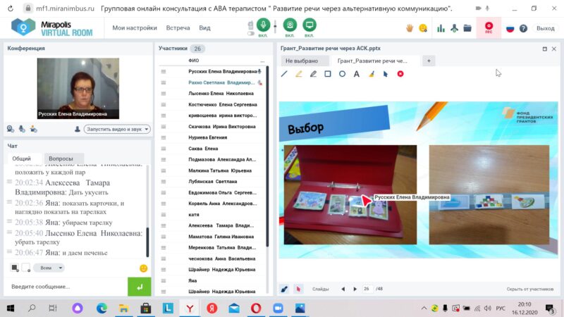
Task: Open help via question mark icon
Action: point(523,28)
